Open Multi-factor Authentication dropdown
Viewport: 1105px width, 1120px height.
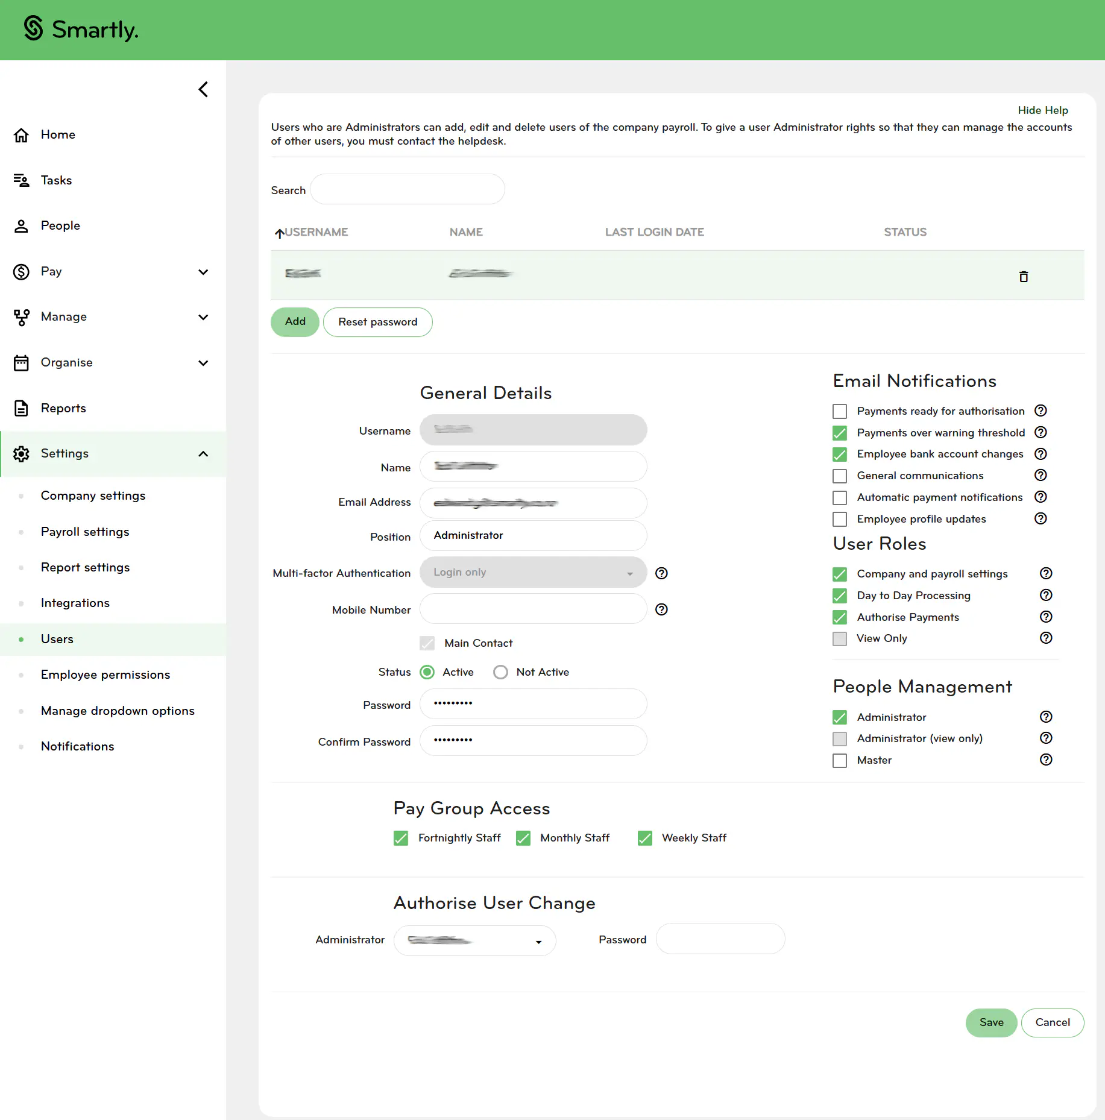[x=534, y=572]
